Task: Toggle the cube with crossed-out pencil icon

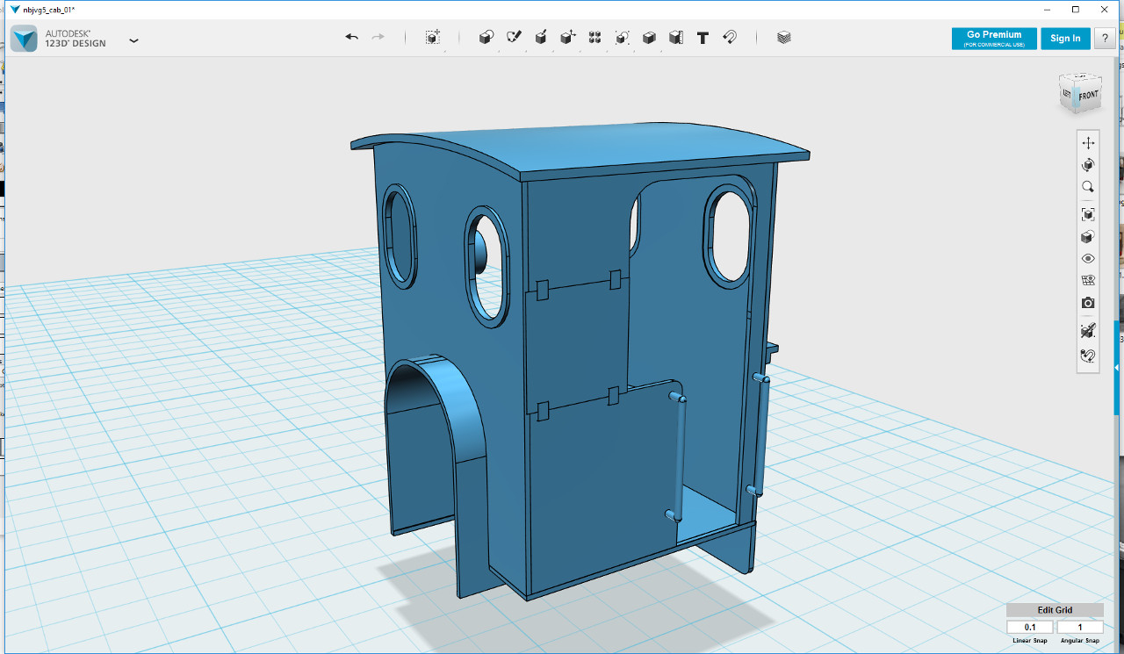Action: pos(1088,331)
